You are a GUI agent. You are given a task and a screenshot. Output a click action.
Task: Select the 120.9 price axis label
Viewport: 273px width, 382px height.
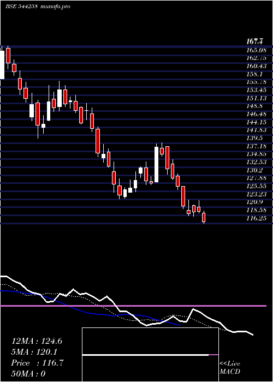pos(254,202)
